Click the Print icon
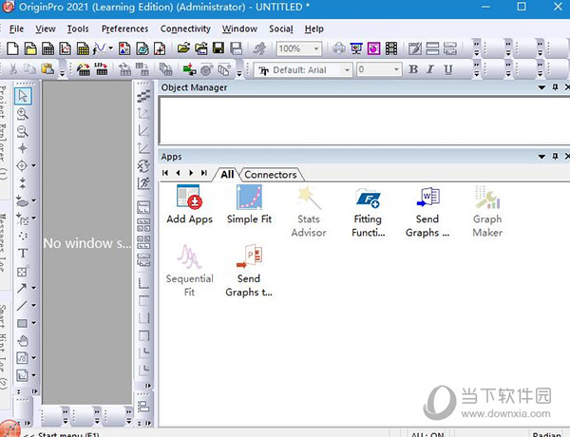The height and width of the screenshot is (437, 570). pyautogui.click(x=339, y=48)
